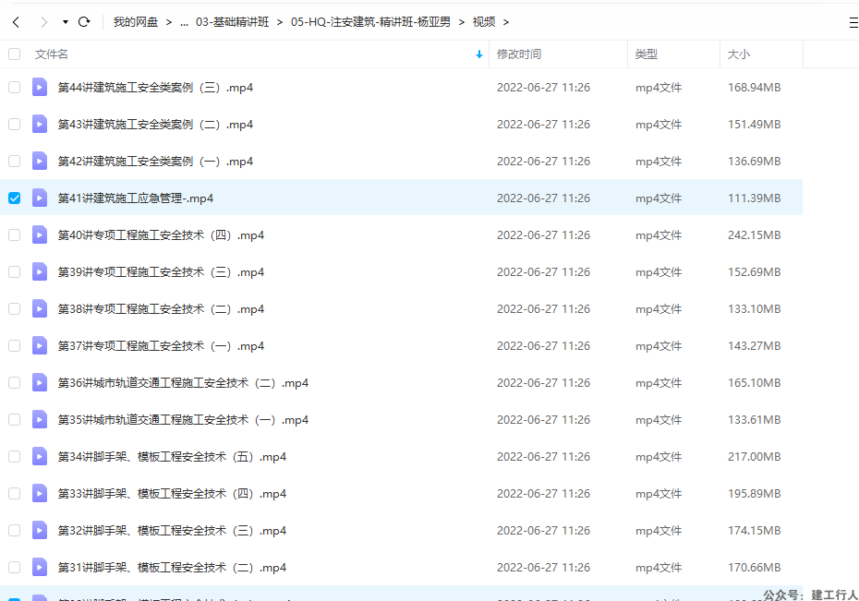
Task: Click video icon of 第43讲建筑施工安全类案例（二）
Action: [40, 125]
